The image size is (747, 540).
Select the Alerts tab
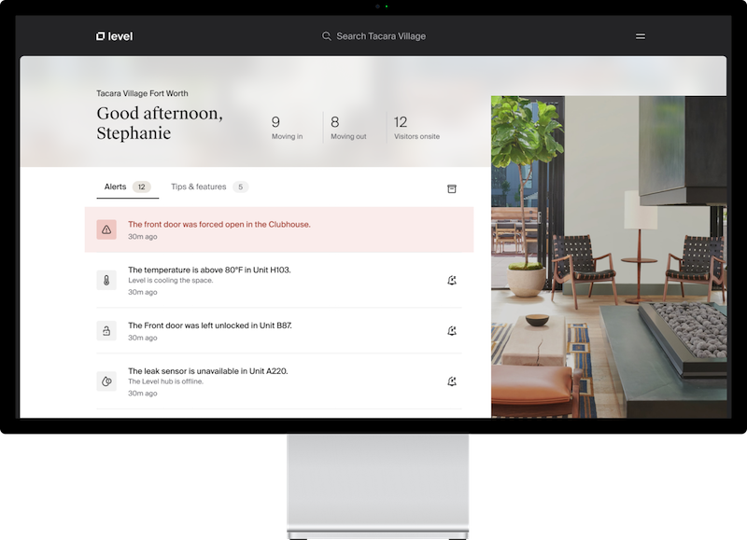127,187
